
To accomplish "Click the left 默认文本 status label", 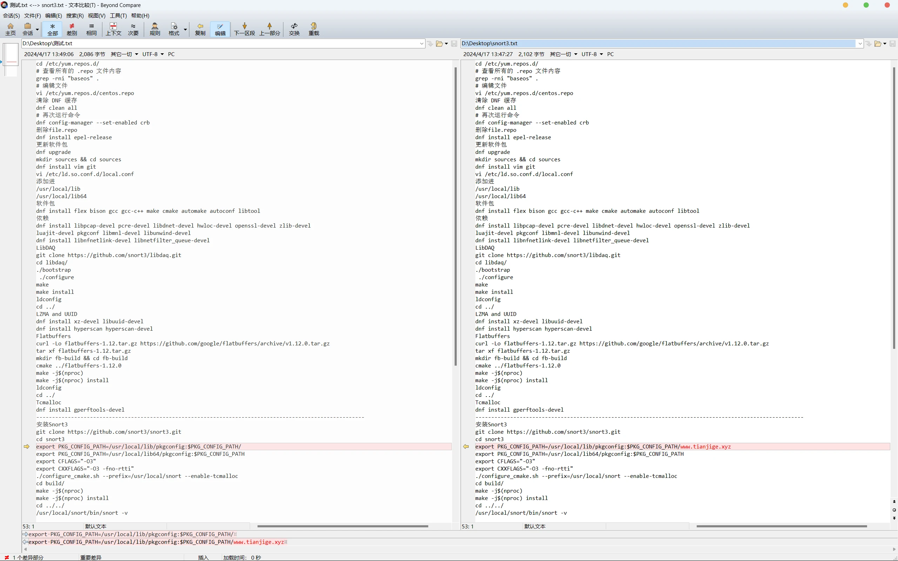I will [96, 526].
